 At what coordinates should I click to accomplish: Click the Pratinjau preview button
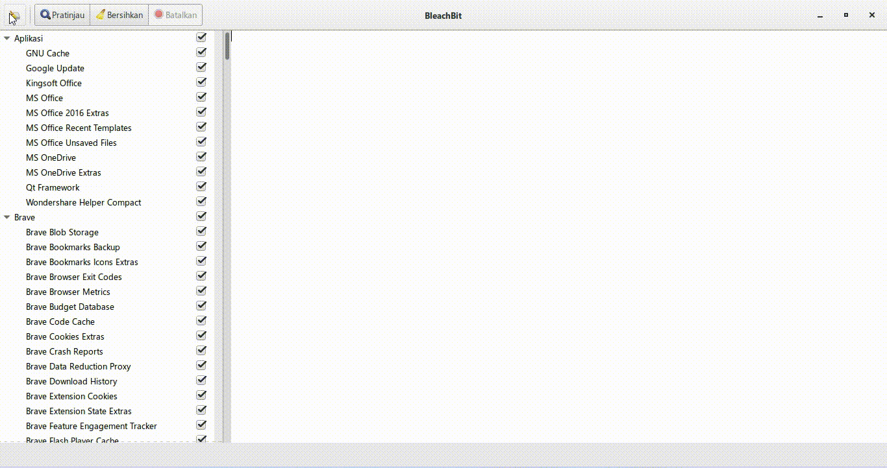point(62,15)
